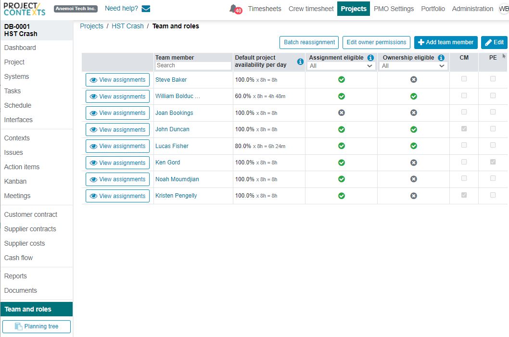This screenshot has width=509, height=337.
Task: Click William Bolduc's ownership eligible check icon
Action: (x=414, y=96)
